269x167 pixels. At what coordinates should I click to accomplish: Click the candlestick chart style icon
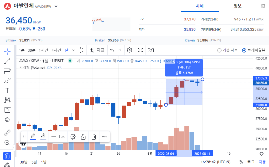coord(81,50)
